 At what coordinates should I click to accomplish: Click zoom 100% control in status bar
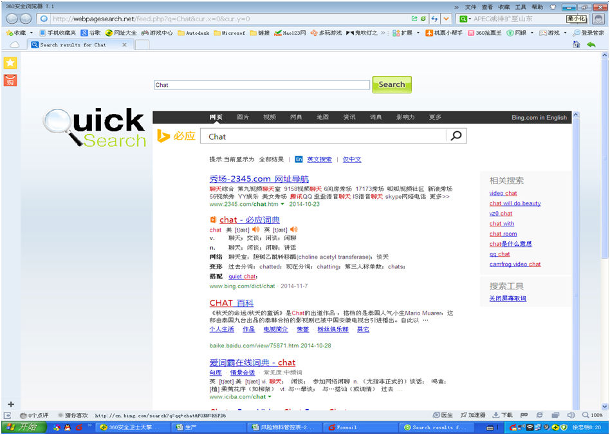pos(593,415)
